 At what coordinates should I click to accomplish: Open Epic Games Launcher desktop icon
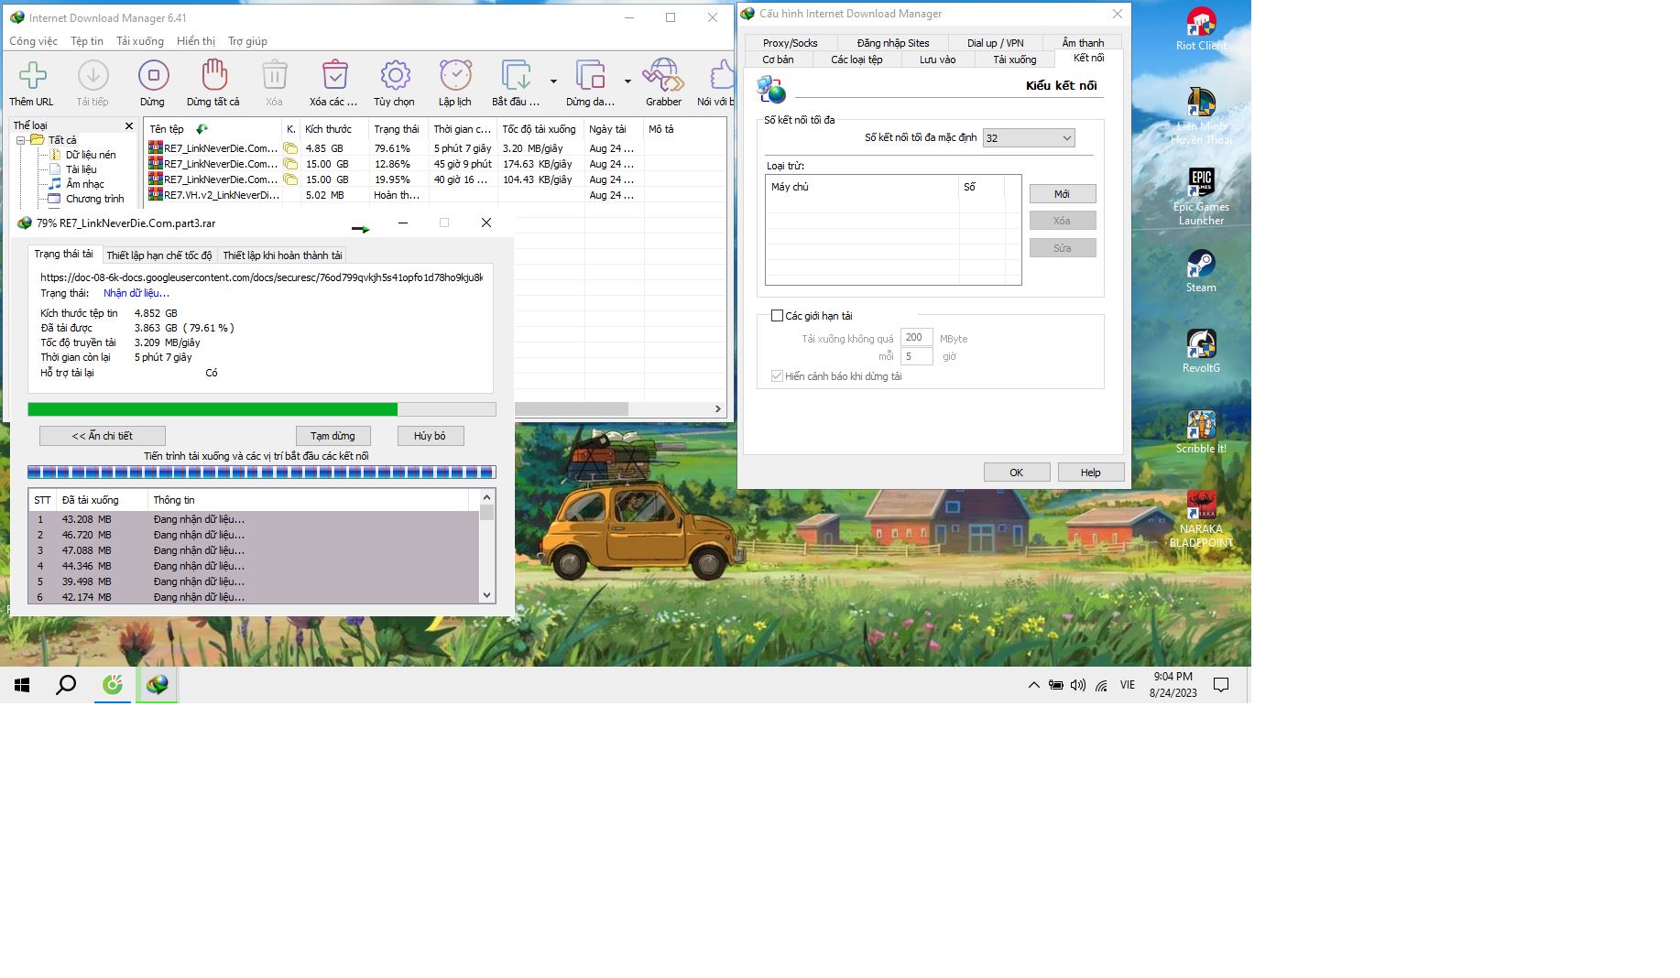pyautogui.click(x=1200, y=184)
